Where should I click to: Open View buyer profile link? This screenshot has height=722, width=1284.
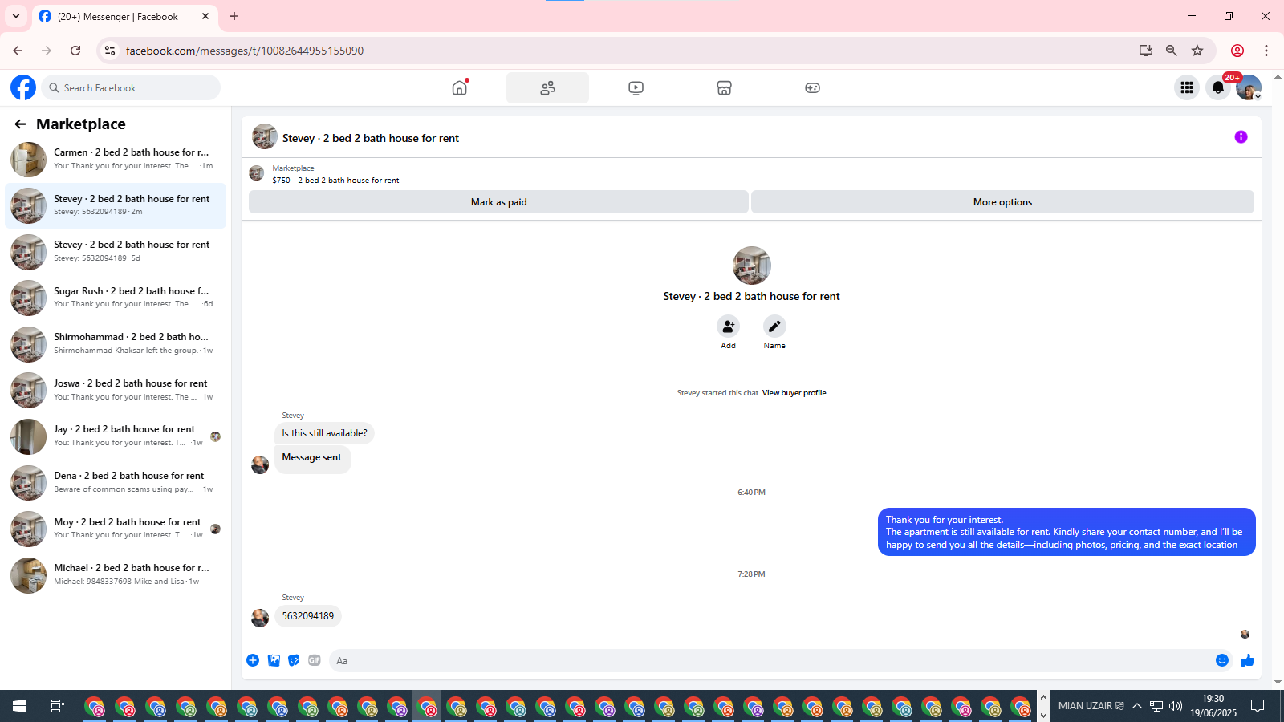pyautogui.click(x=794, y=393)
